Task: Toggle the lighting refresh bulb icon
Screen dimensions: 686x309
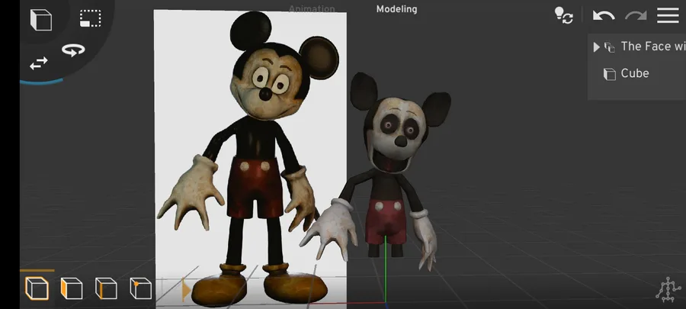Action: [564, 15]
